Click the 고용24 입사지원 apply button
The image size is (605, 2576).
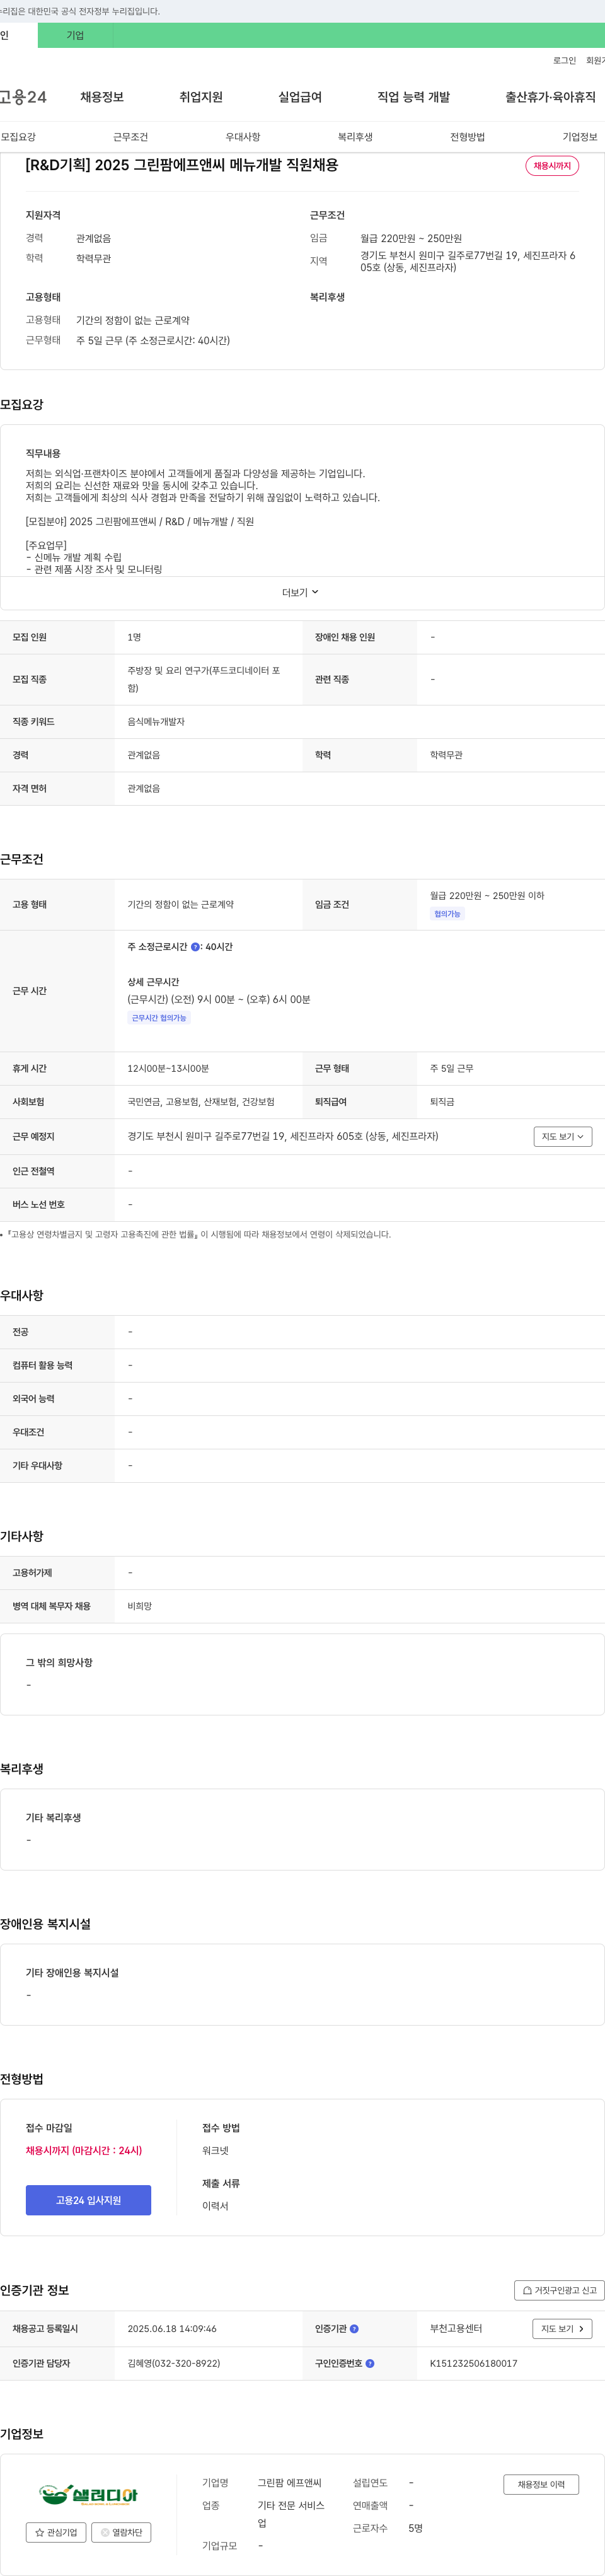(x=88, y=2200)
